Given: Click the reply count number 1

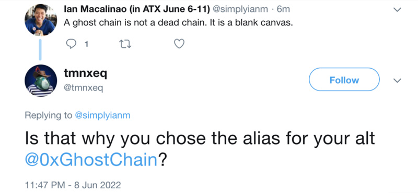Looking at the screenshot, I should [86, 44].
